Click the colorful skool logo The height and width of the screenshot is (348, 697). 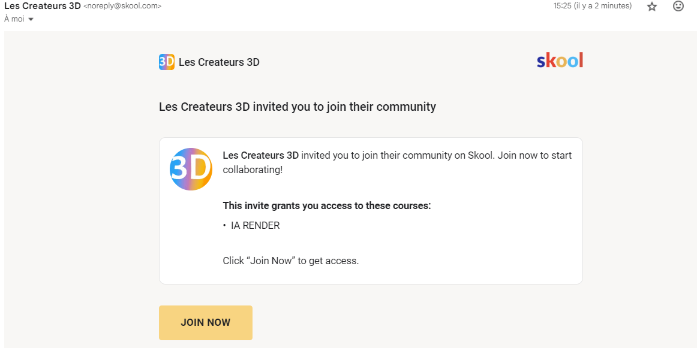point(560,60)
